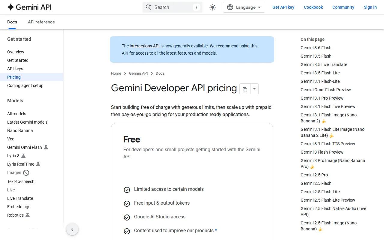Jump to Gemini 3 Pro Image section
Image resolution: width=384 pixels, height=240 pixels.
[x=333, y=163]
